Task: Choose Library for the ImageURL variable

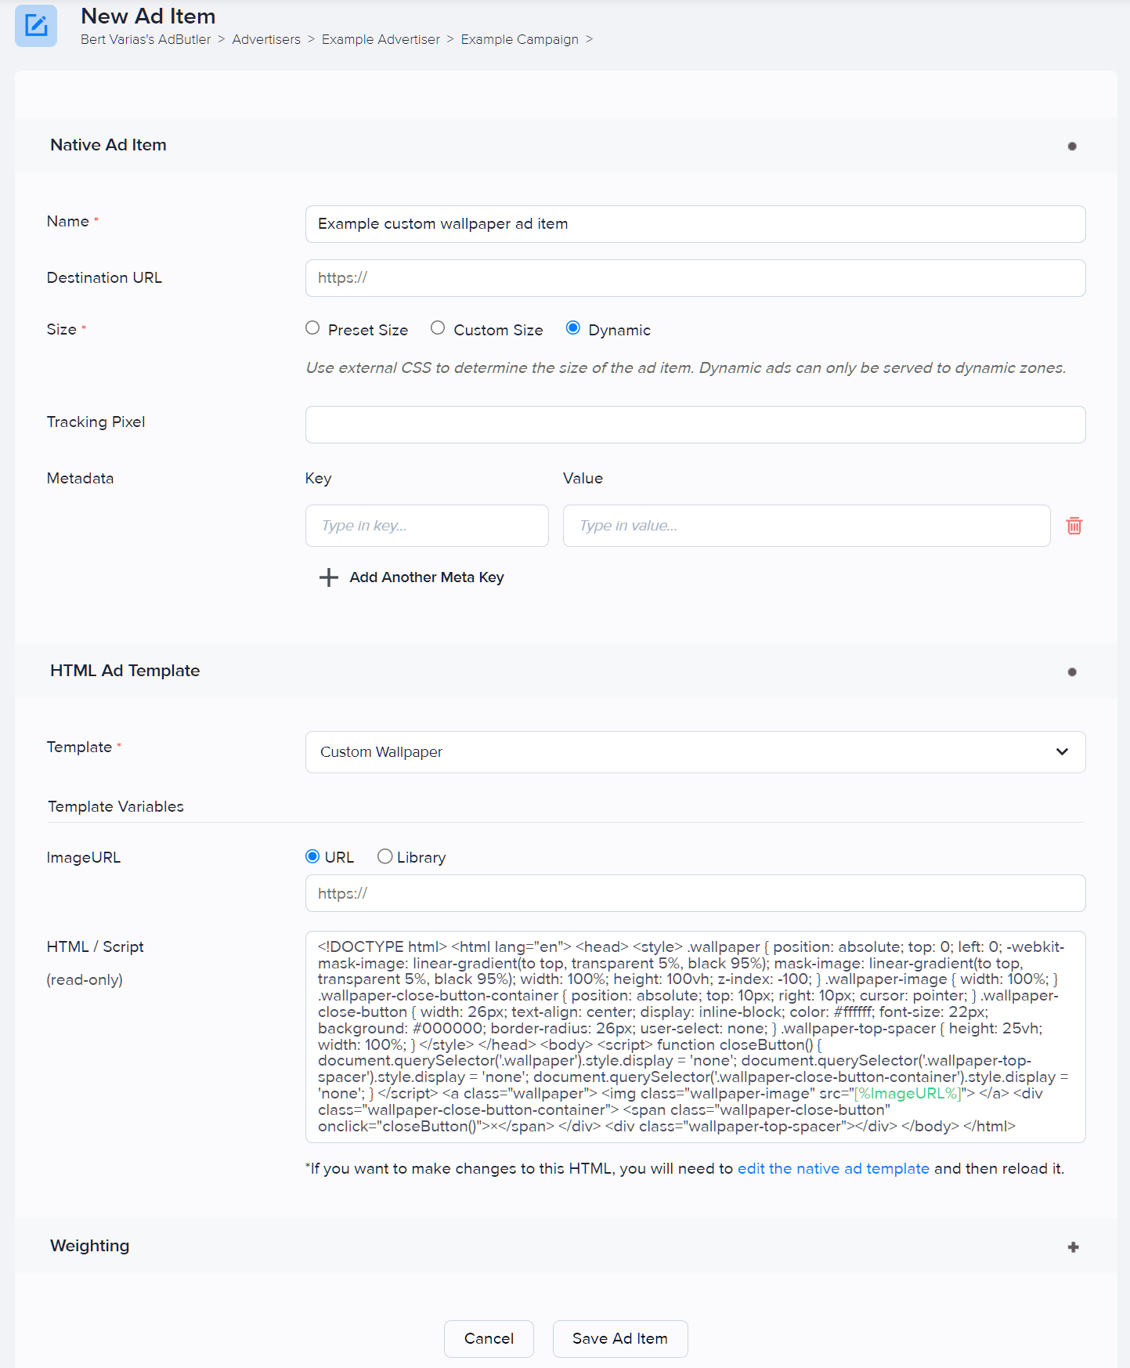Action: click(384, 856)
